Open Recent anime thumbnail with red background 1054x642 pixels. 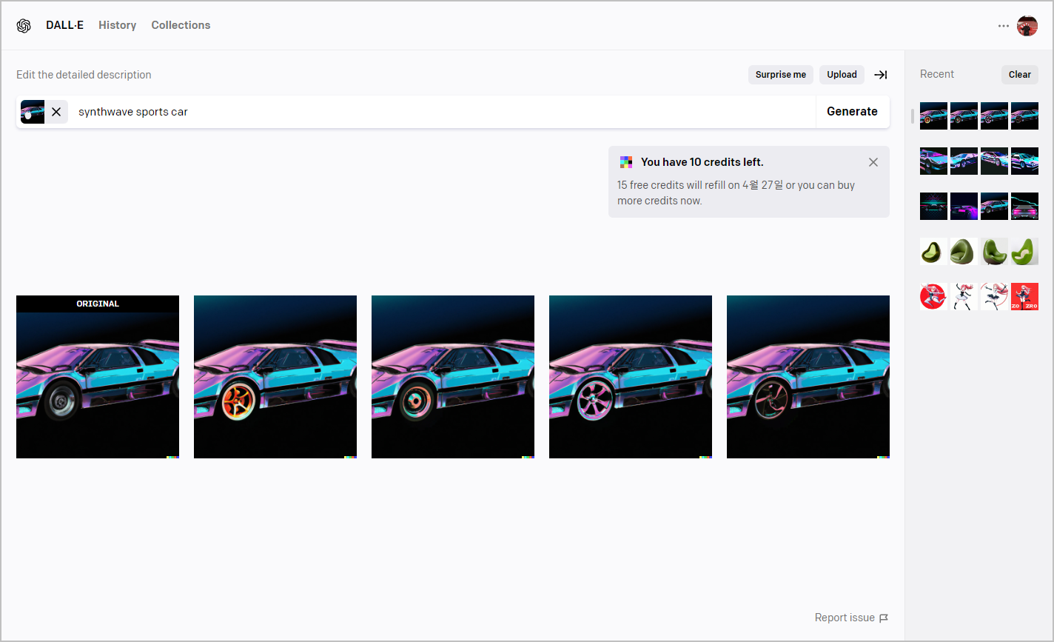[1024, 297]
